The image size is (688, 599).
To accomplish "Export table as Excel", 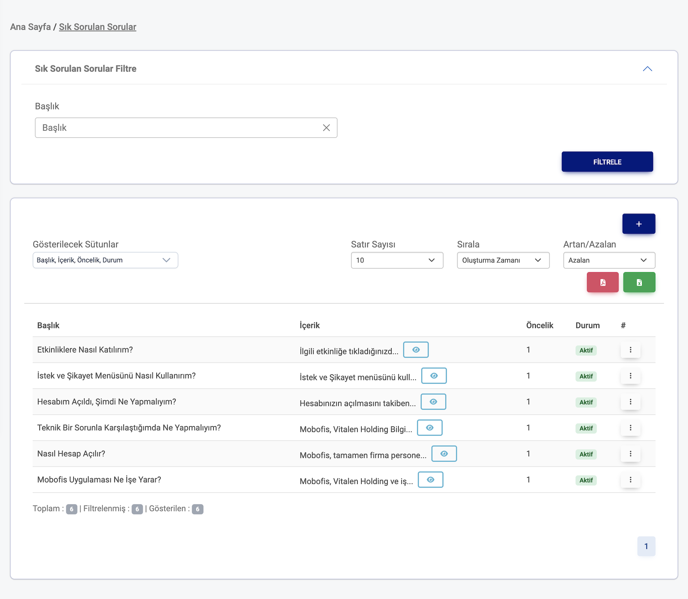I will tap(639, 282).
